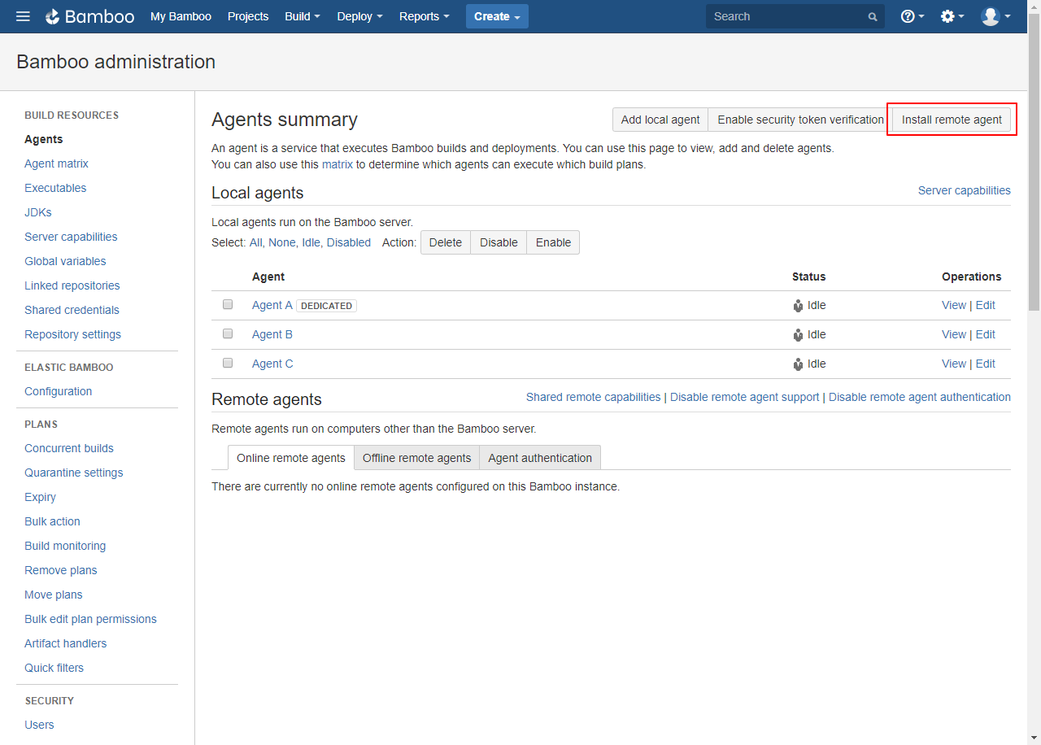Click the Bamboo logo

[89, 16]
